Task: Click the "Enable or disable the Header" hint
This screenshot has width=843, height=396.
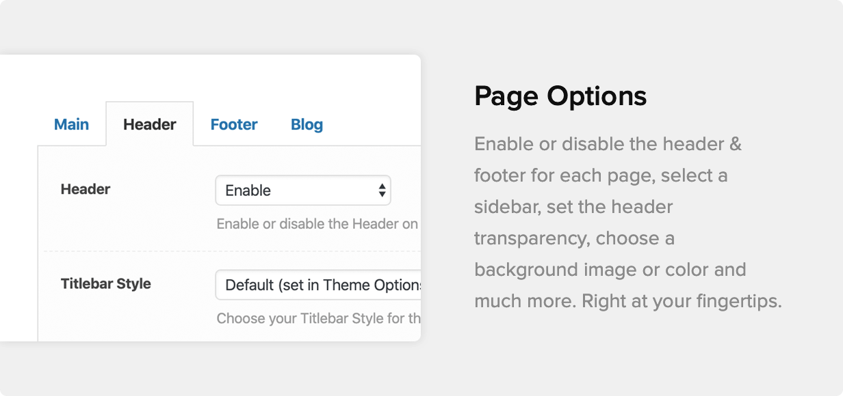Action: [317, 224]
